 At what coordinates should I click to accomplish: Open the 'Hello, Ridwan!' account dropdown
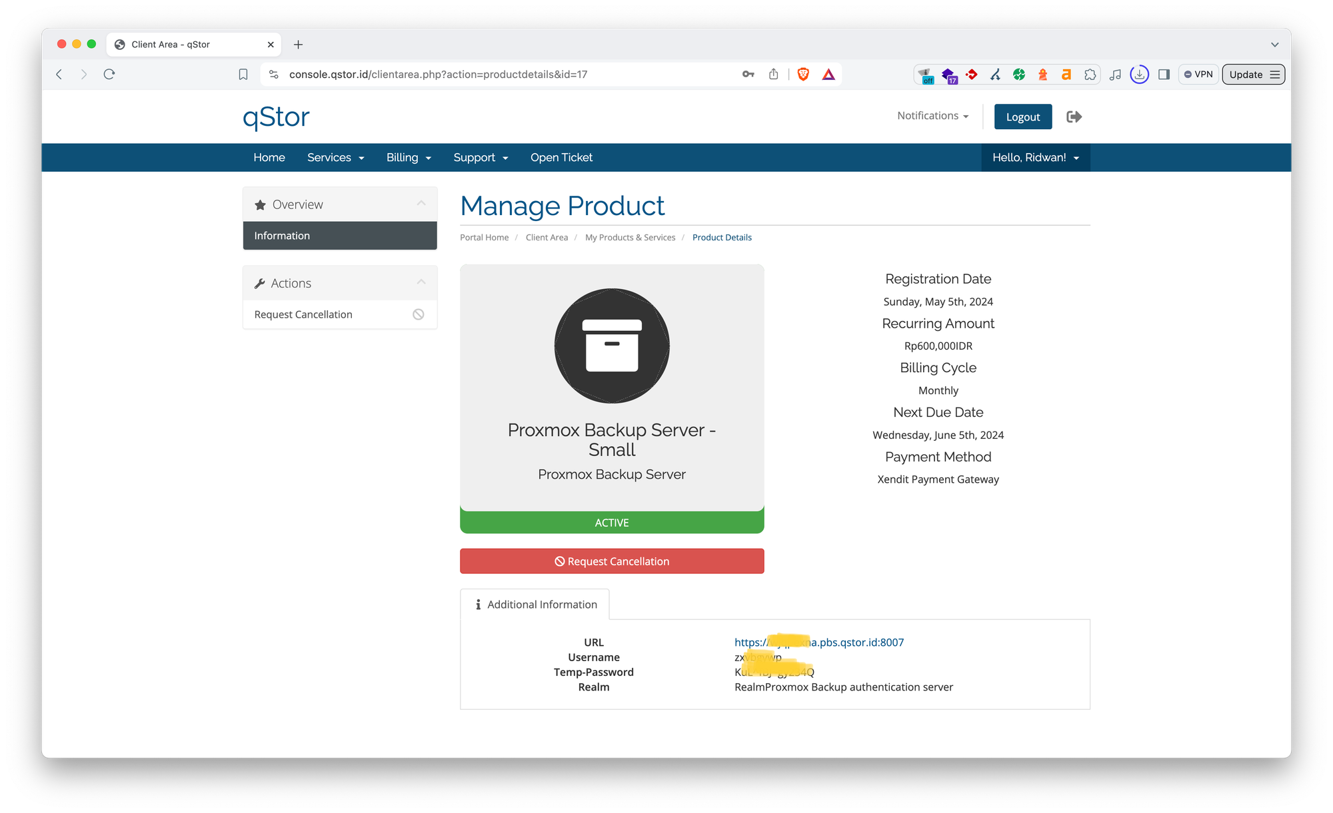coord(1035,157)
